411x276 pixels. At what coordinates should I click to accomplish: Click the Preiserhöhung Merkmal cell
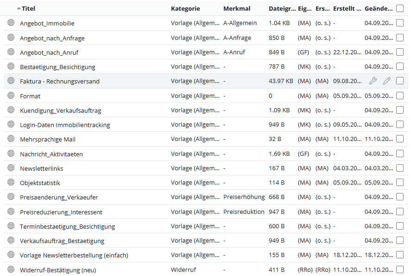coord(244,197)
